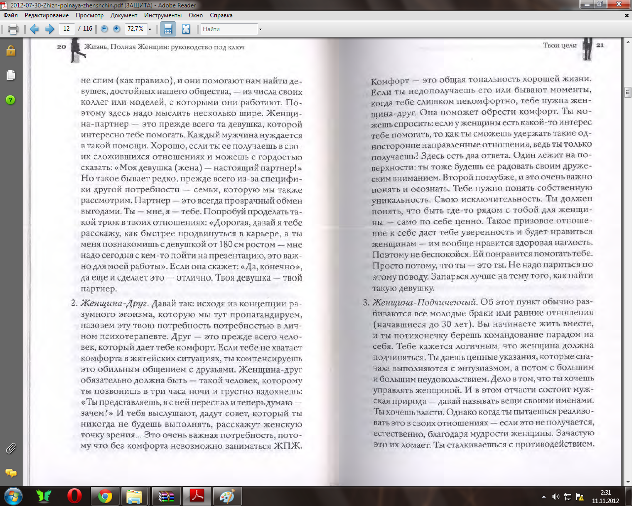The image size is (632, 506).
Task: Click the green help question mark icon
Action: [11, 100]
